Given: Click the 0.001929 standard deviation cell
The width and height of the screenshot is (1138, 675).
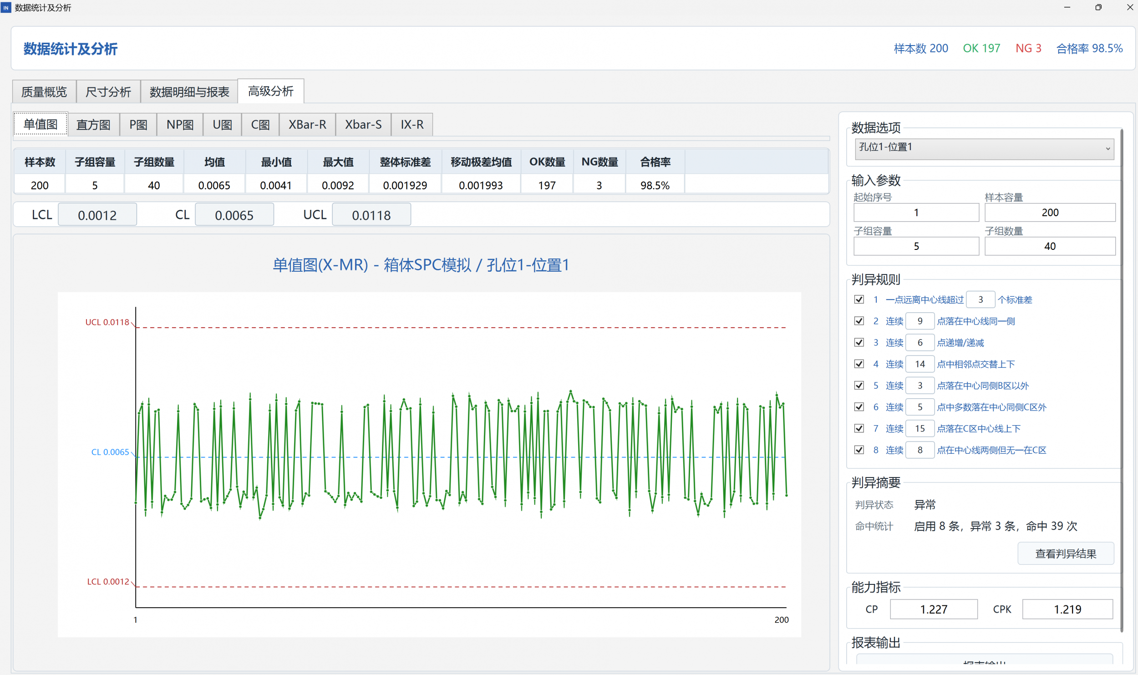Looking at the screenshot, I should (x=405, y=185).
